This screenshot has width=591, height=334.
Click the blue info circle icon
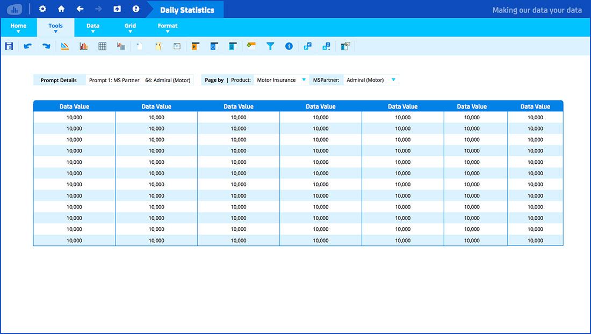point(289,46)
